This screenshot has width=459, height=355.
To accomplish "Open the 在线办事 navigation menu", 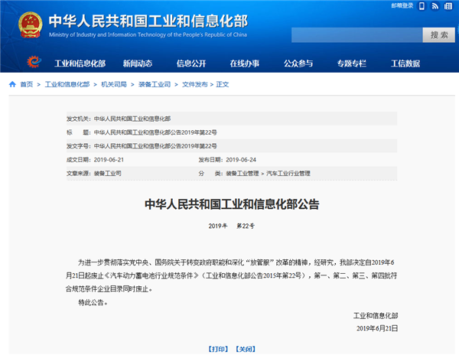I will point(245,64).
